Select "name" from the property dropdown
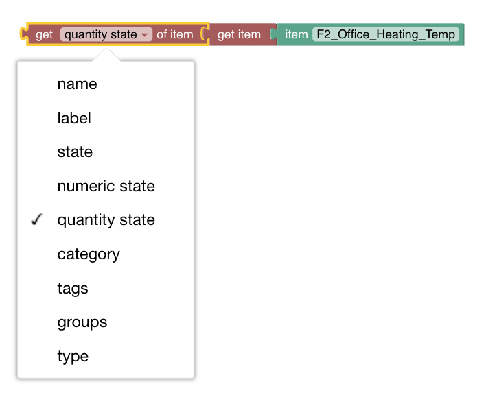Screen dimensions: 486x395 [77, 84]
